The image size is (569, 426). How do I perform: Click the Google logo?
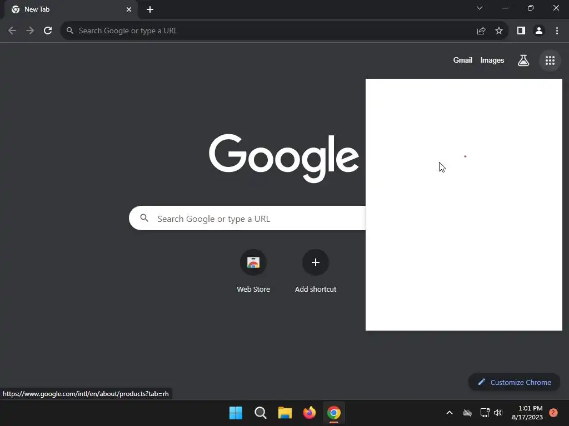coord(284,158)
